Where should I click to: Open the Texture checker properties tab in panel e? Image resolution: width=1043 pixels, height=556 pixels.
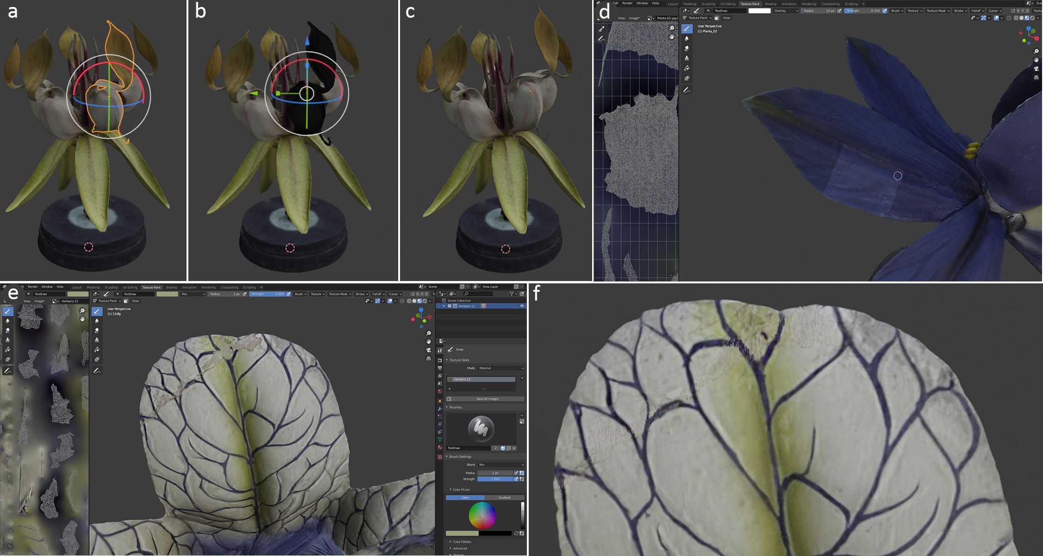(440, 457)
